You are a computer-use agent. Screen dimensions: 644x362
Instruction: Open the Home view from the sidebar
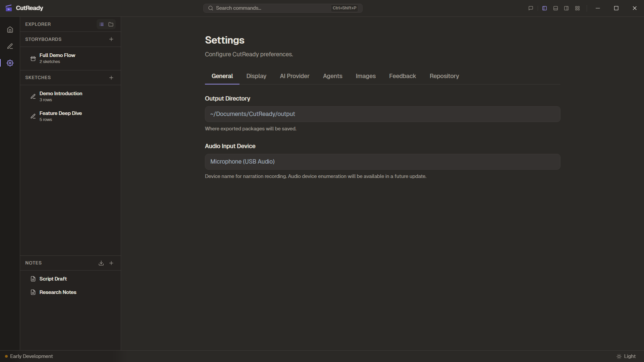point(10,29)
